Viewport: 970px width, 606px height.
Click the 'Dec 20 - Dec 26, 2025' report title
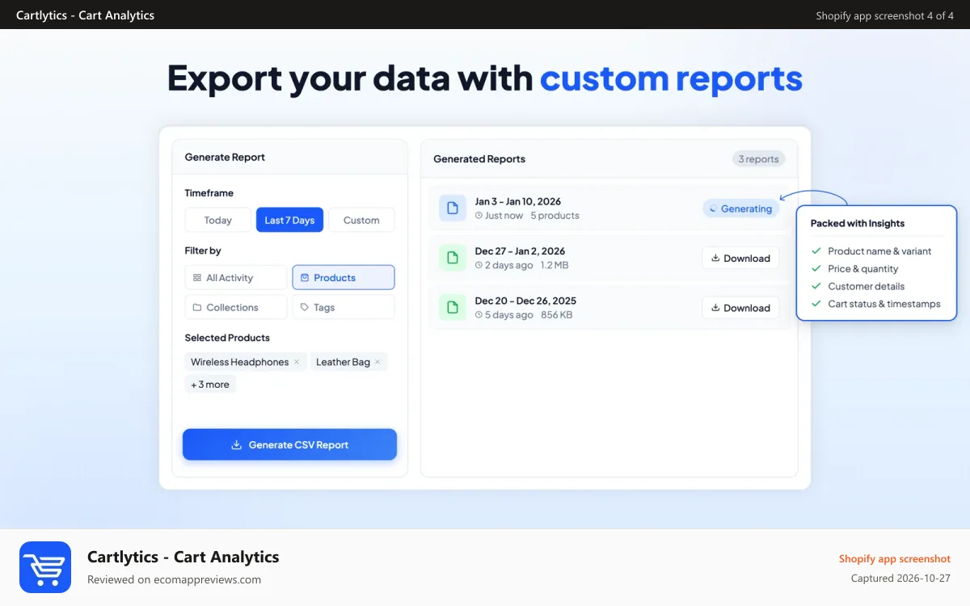click(526, 301)
